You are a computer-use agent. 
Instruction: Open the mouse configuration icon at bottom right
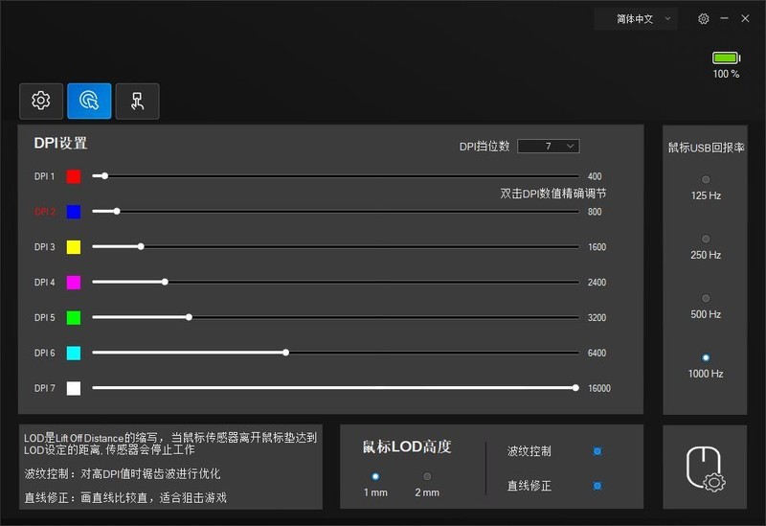click(x=705, y=468)
